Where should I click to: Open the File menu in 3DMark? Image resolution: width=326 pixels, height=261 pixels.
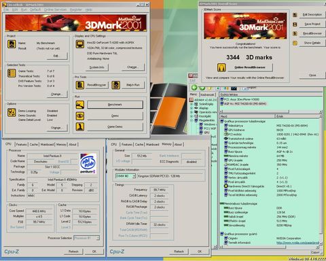(6, 10)
